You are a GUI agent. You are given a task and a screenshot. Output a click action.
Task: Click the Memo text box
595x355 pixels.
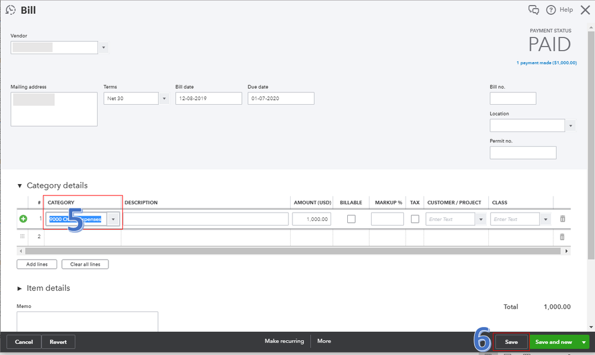coord(88,322)
